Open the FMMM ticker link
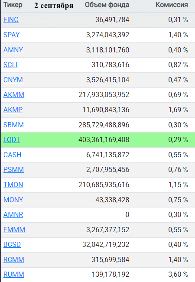Image resolution: width=195 pixels, height=282 pixels. tap(14, 230)
